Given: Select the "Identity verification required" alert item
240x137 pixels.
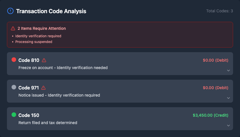Looking at the screenshot, I should (x=38, y=36).
